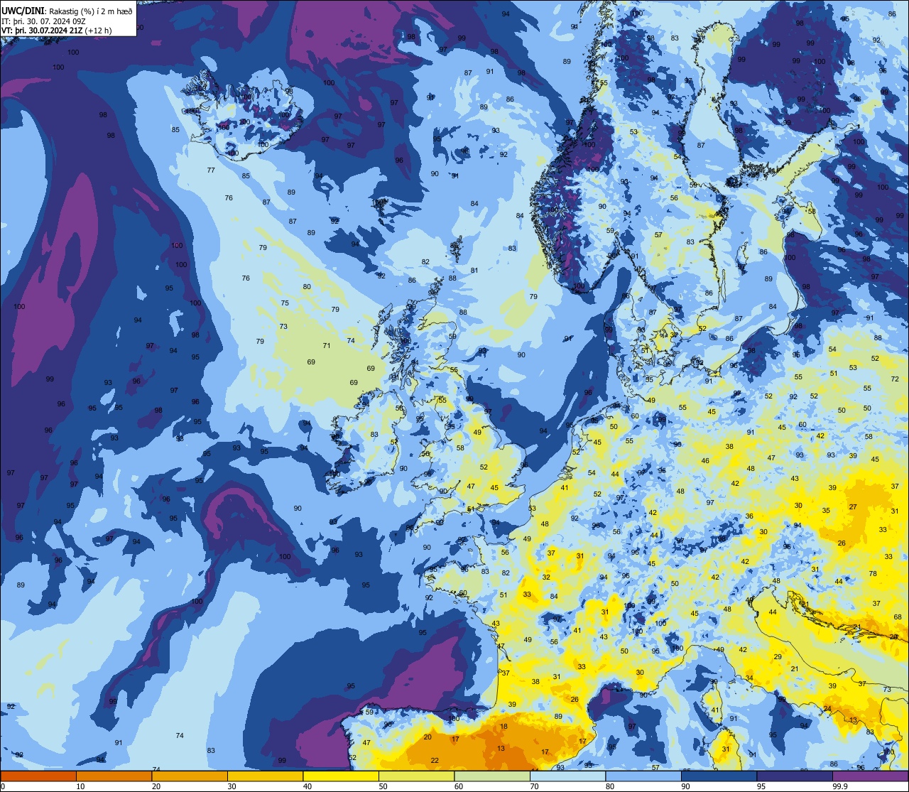
Task: Click the '71' humidity value west of Scotland
Action: point(327,346)
